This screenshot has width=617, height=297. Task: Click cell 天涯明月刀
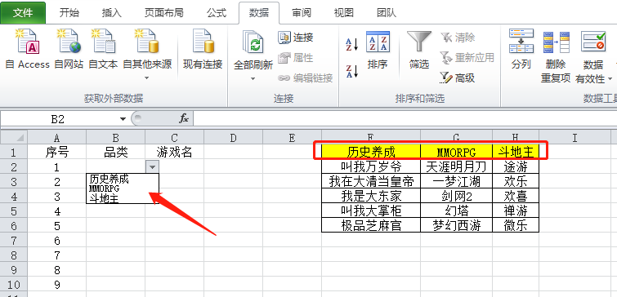[x=457, y=166]
